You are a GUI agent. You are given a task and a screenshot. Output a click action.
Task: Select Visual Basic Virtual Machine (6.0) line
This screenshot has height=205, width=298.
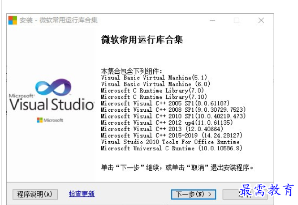pos(156,84)
